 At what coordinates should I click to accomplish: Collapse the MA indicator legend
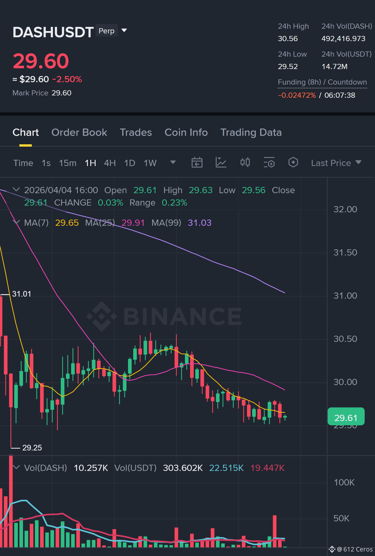[16, 222]
